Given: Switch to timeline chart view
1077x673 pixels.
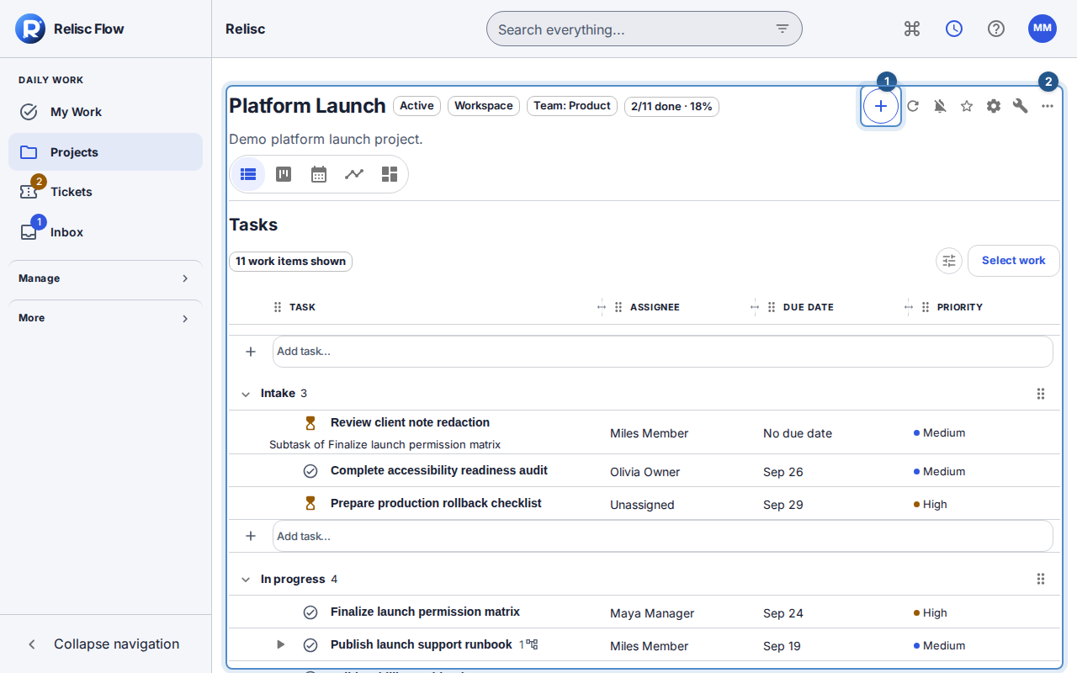Looking at the screenshot, I should (354, 174).
